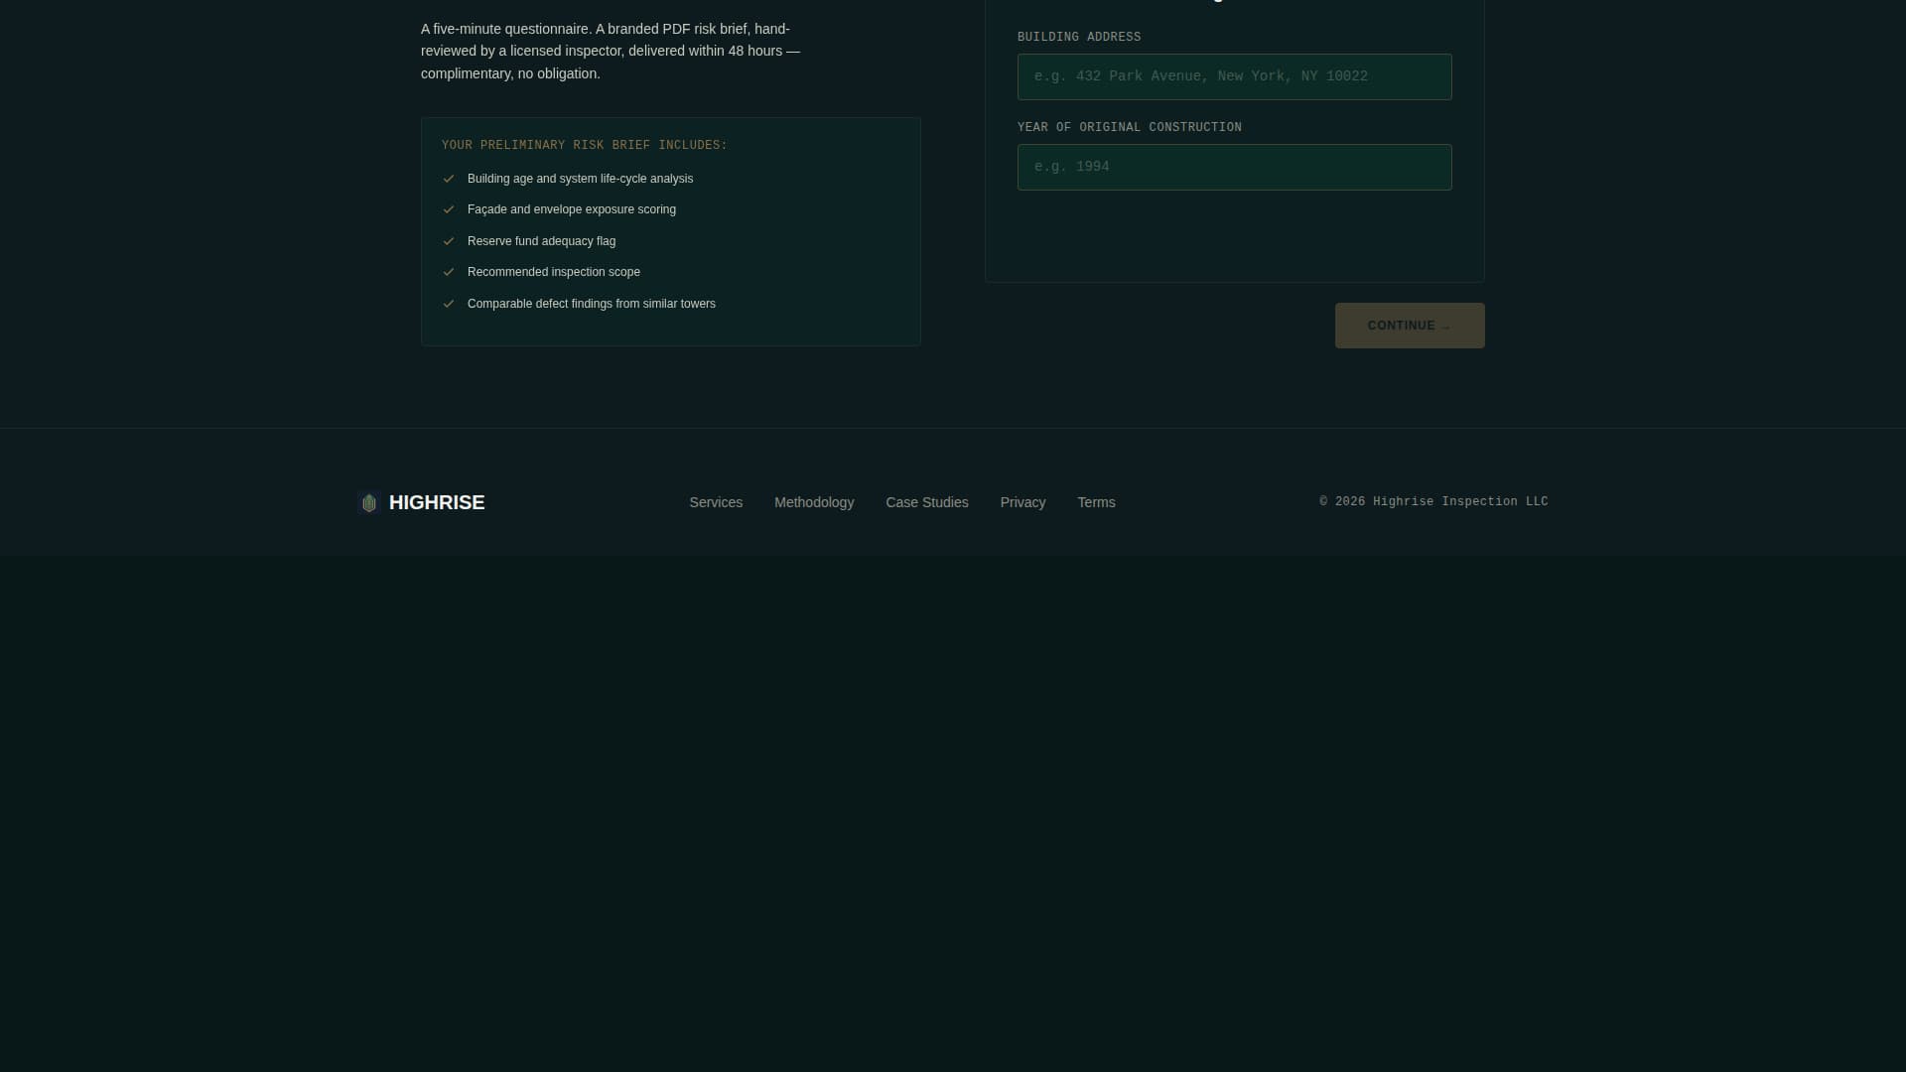This screenshot has width=1906, height=1072.
Task: Open the Case Studies footer link
Action: 927,502
